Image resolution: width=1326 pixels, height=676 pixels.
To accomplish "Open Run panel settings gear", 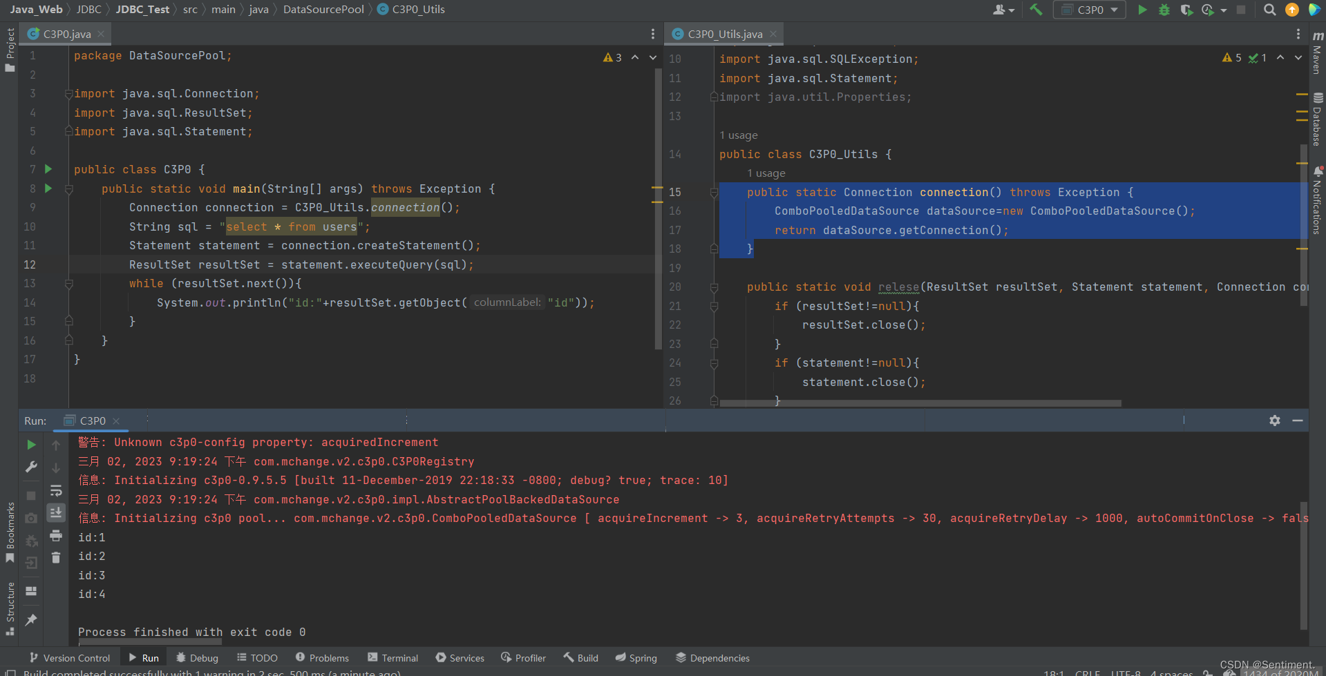I will (1275, 421).
